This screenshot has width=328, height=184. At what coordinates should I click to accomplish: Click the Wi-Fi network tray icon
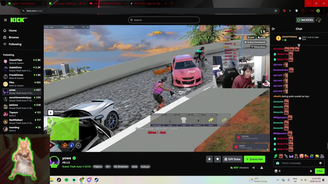[x=302, y=180]
